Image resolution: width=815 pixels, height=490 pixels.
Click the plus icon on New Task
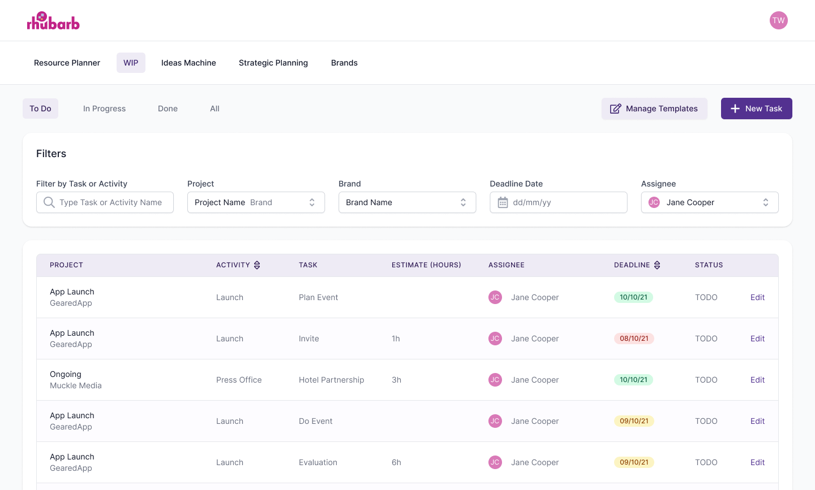coord(735,109)
